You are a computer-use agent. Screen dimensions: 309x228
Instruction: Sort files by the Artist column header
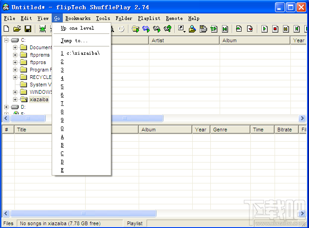184,40
